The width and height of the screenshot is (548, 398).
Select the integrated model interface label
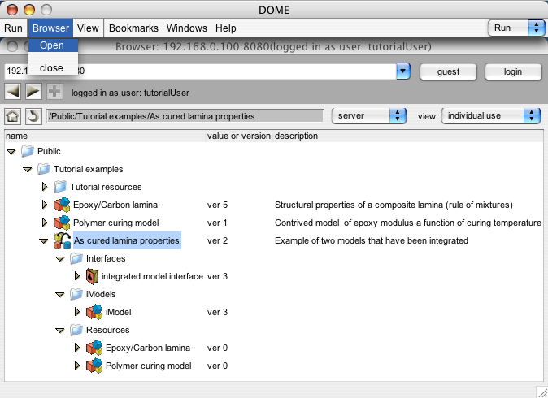click(x=152, y=276)
